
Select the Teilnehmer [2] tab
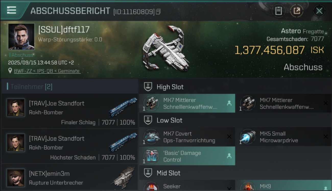(x=31, y=87)
